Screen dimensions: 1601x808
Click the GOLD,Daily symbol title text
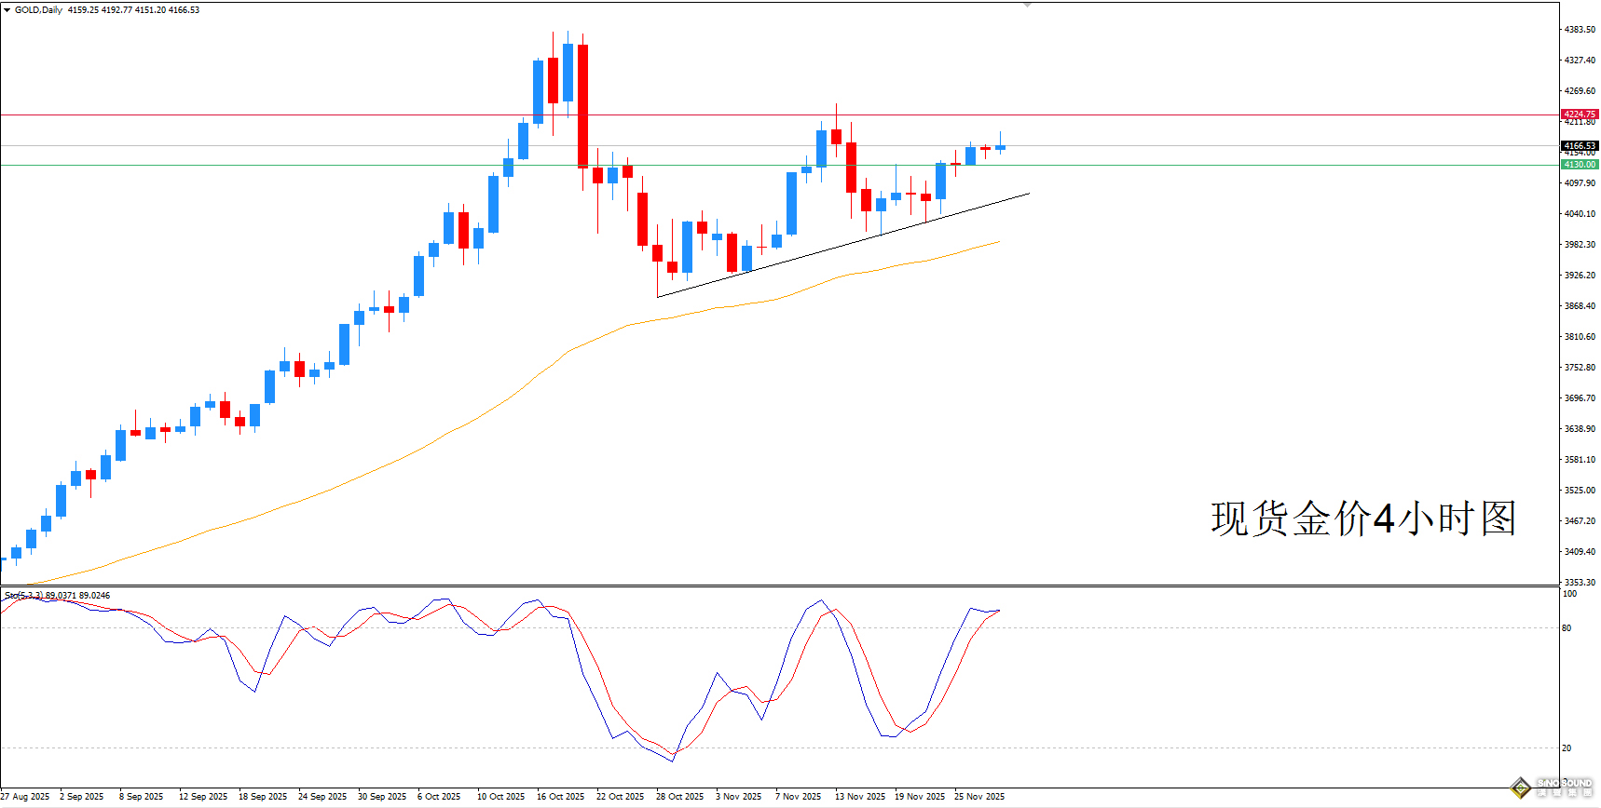(x=39, y=10)
